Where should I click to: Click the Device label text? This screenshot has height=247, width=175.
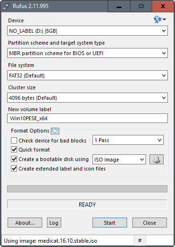(x=16, y=20)
